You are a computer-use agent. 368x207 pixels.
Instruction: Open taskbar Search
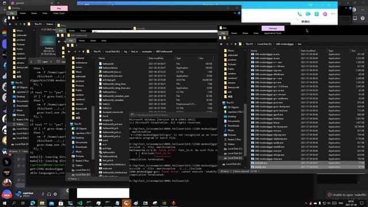[x=14, y=203]
